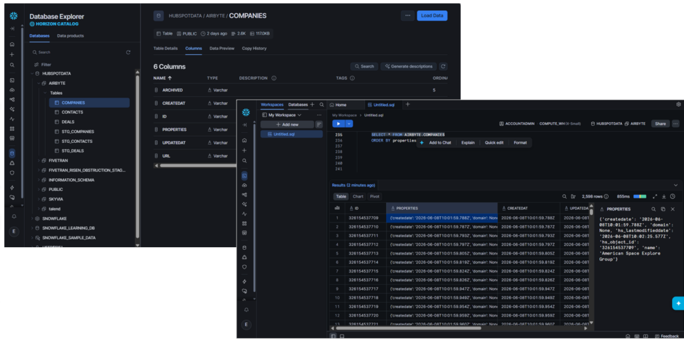684x342 pixels.
Task: Click the expand results fullscreen icon
Action: (655, 197)
